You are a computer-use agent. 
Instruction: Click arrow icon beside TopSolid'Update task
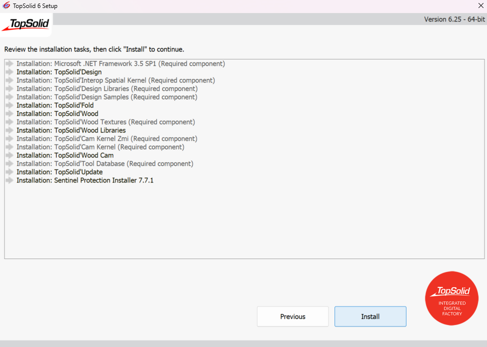9,172
